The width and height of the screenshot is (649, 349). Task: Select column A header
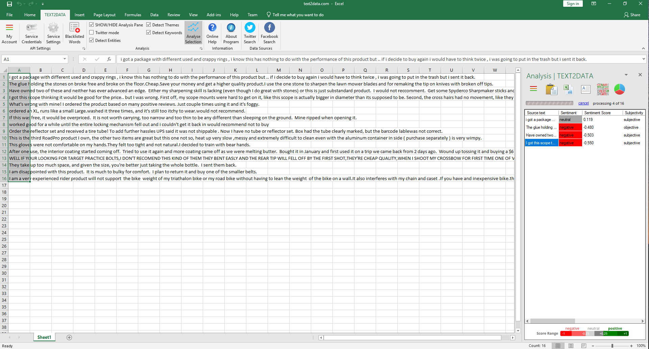click(19, 70)
